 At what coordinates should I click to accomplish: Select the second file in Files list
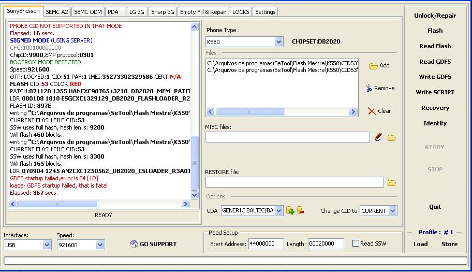click(282, 70)
